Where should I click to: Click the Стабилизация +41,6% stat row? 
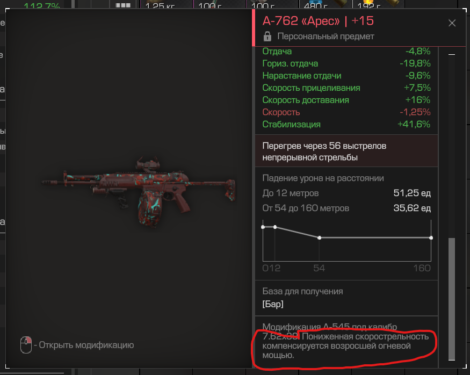346,124
